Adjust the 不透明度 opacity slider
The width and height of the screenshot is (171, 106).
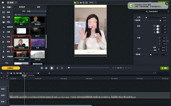coord(160,21)
